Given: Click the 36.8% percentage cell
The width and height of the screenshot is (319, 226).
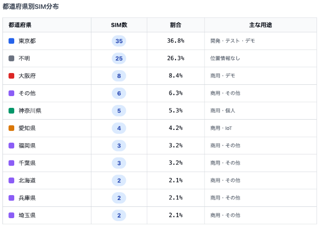Looking at the screenshot, I should 175,41.
